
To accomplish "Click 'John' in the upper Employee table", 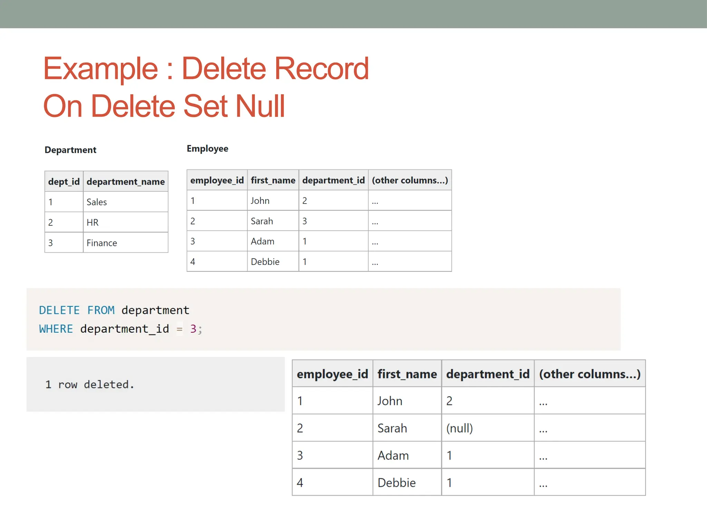I will click(273, 200).
